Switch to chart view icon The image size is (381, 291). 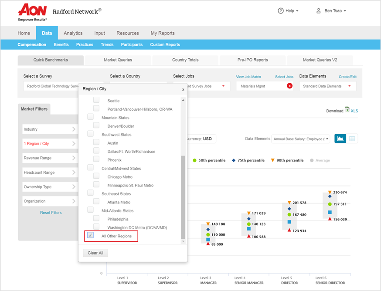coord(340,139)
